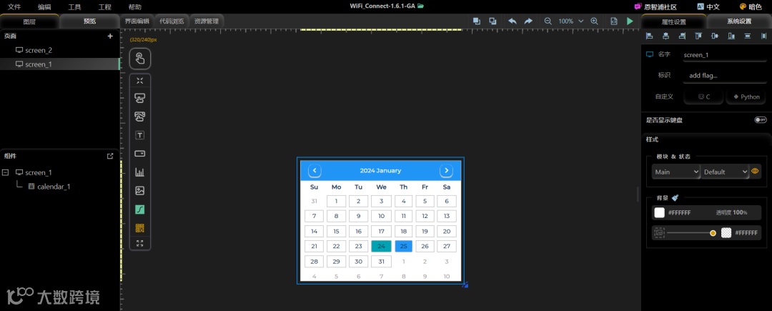The height and width of the screenshot is (311, 772).
Task: Select the QR code widget icon
Action: pyautogui.click(x=140, y=228)
